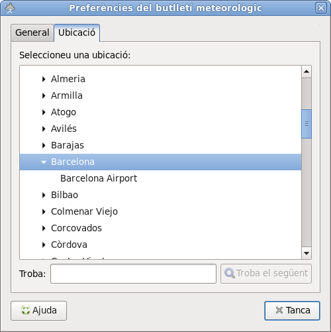Click the scrollbar down arrow
The image size is (331, 332).
307,253
